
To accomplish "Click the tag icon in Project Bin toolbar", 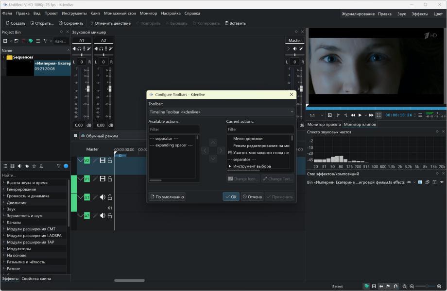I will click(x=31, y=41).
